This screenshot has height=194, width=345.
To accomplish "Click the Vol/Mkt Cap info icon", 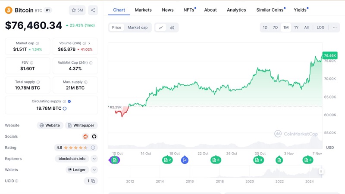I will [91, 62].
